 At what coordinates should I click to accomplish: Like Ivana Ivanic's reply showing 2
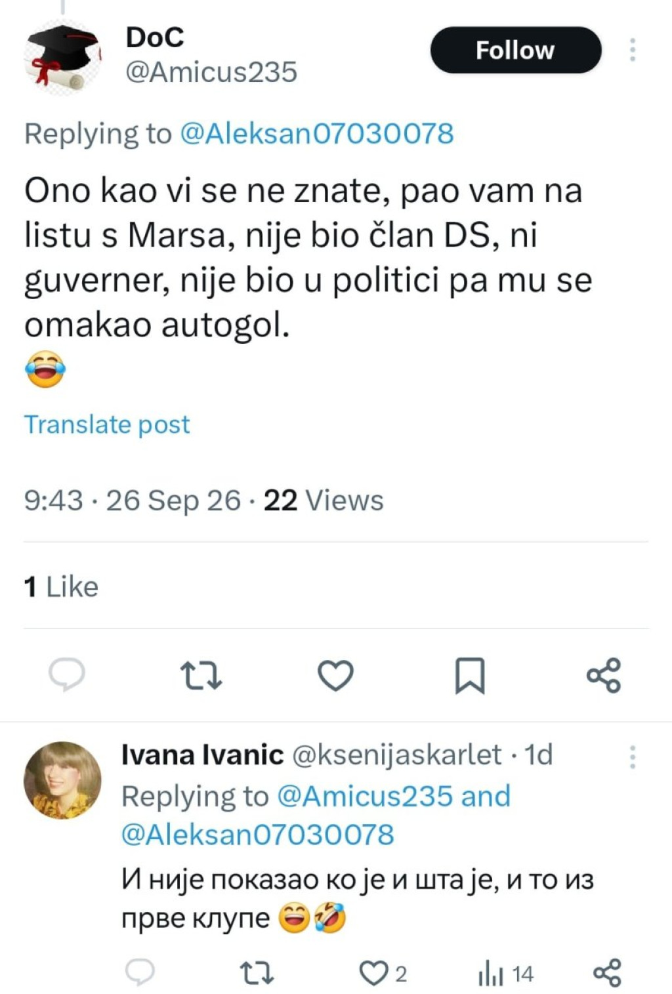(x=383, y=974)
